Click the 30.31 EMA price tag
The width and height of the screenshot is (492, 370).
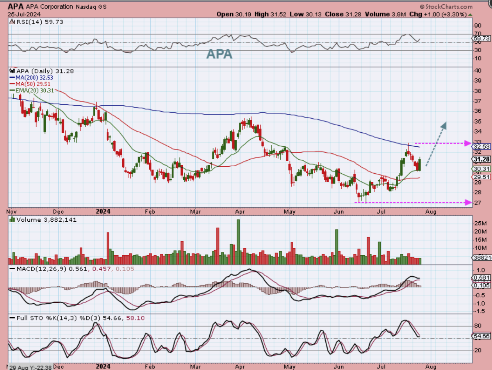click(x=481, y=169)
